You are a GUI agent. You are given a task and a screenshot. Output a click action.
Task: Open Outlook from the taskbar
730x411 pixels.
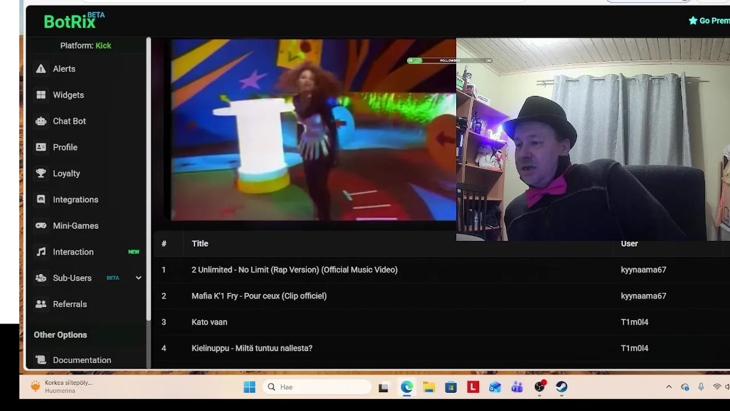coord(495,387)
